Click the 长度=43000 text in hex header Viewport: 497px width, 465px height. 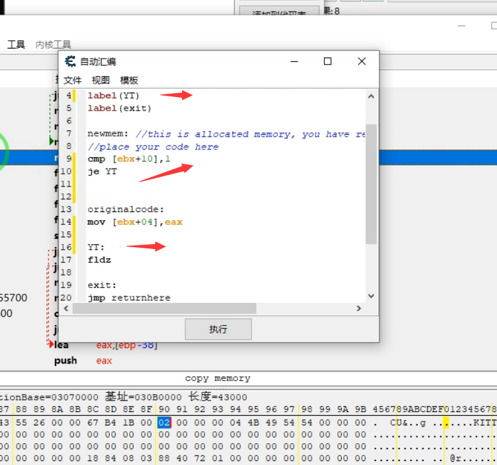click(x=217, y=397)
